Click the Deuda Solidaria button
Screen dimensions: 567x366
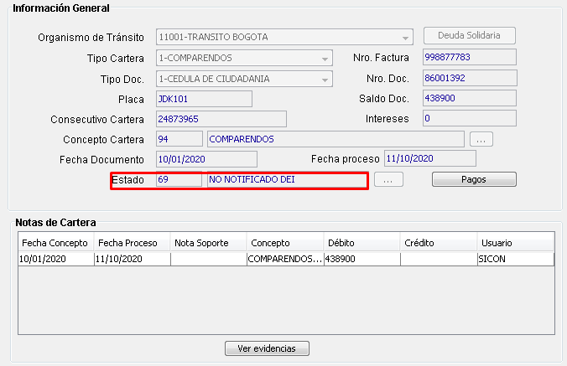(469, 36)
